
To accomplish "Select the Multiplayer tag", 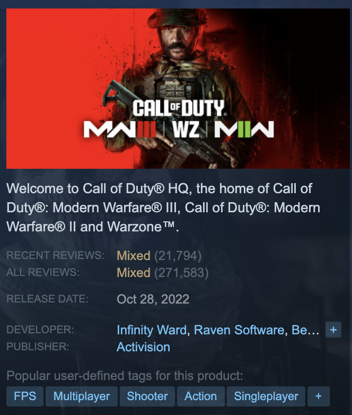I will (82, 396).
